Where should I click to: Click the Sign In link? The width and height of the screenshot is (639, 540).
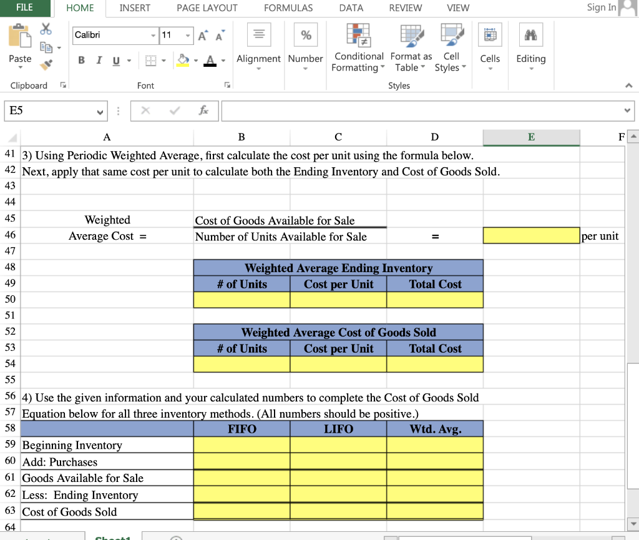coord(601,7)
